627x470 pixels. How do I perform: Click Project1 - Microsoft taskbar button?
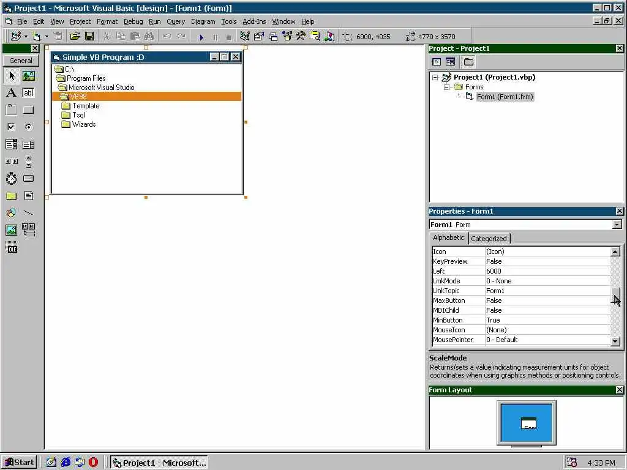159,463
